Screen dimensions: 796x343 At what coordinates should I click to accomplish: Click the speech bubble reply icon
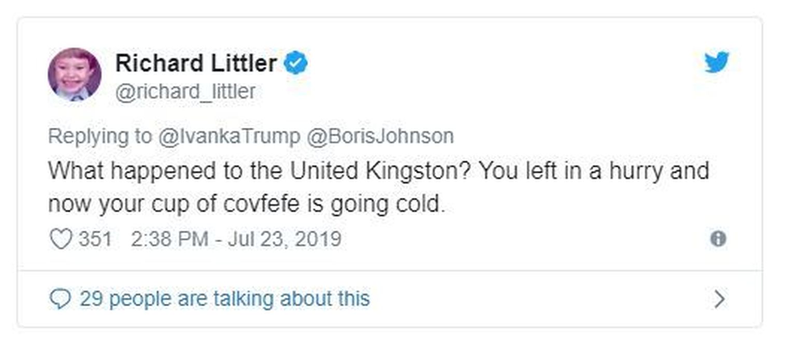point(60,299)
